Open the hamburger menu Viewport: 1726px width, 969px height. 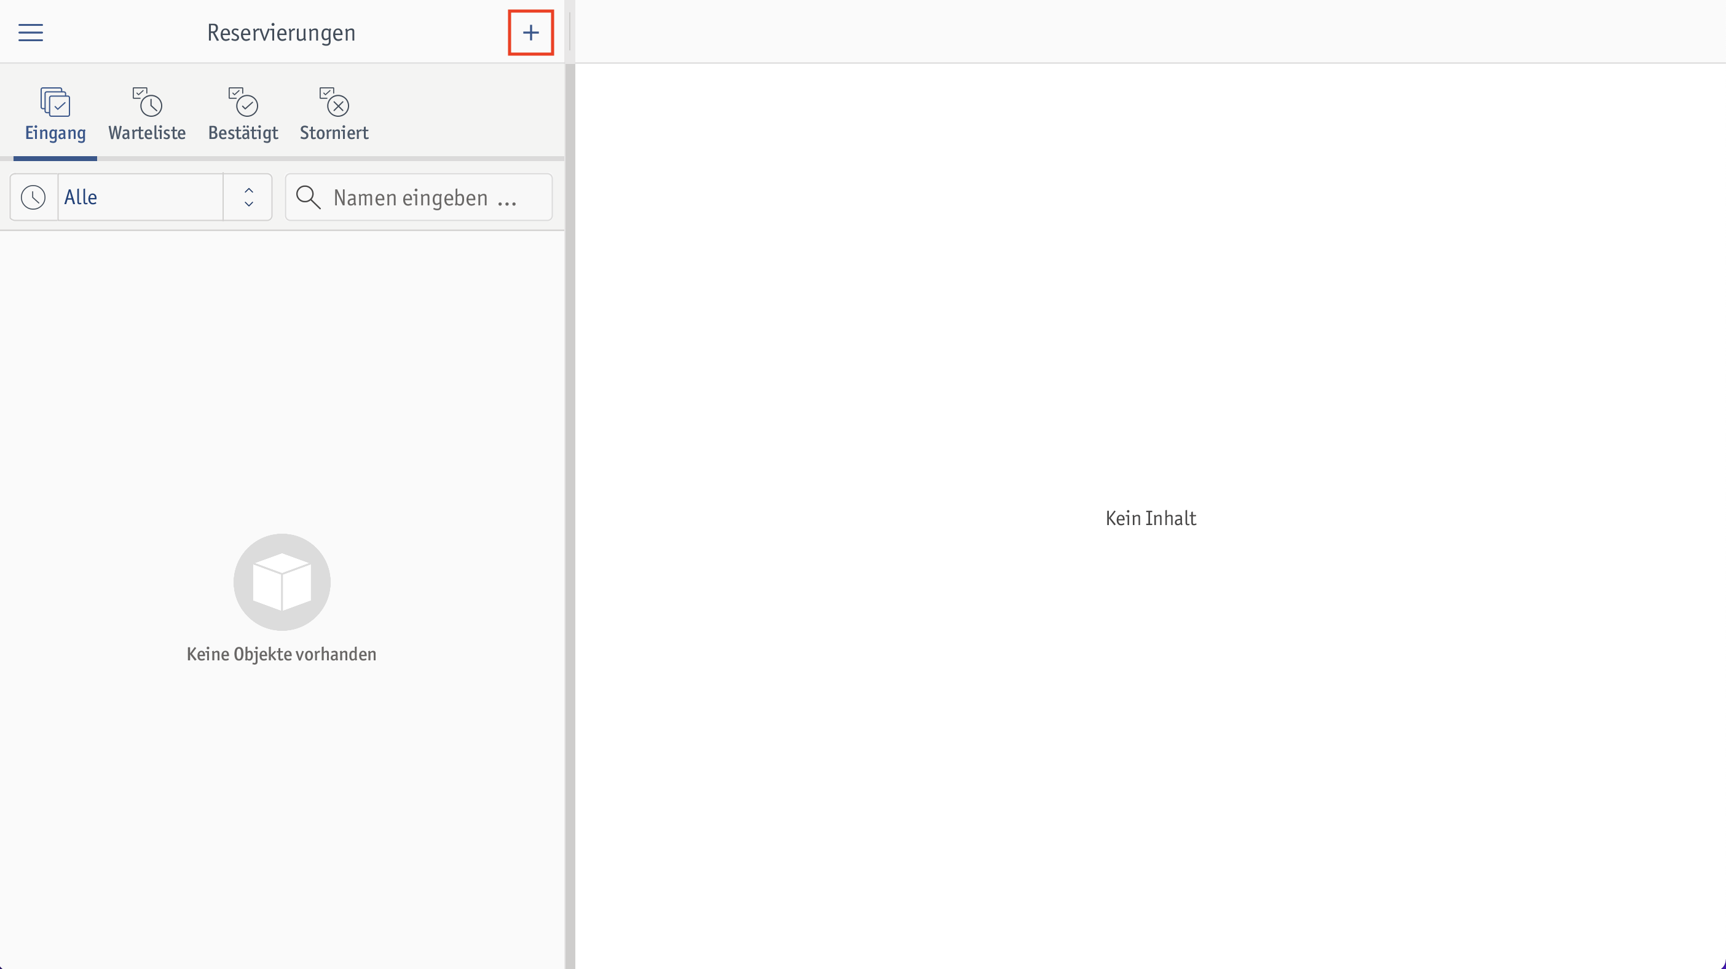[30, 32]
